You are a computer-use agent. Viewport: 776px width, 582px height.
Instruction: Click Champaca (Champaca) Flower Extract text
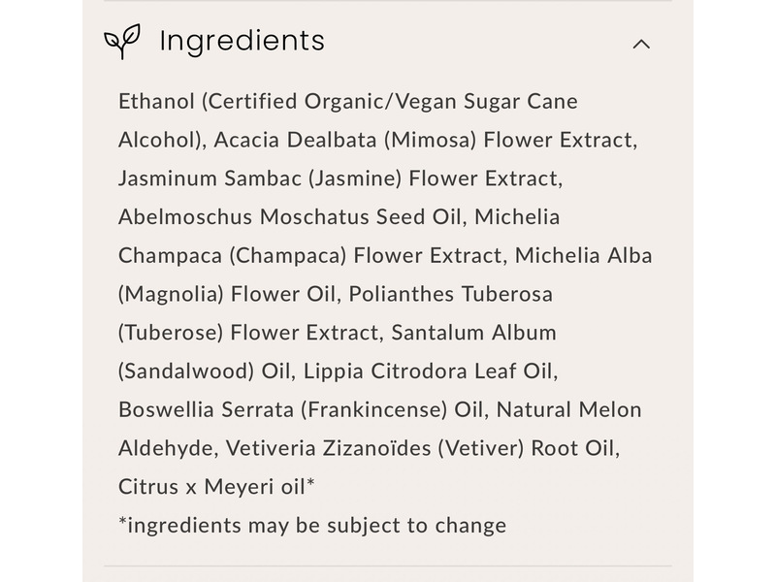[310, 256]
